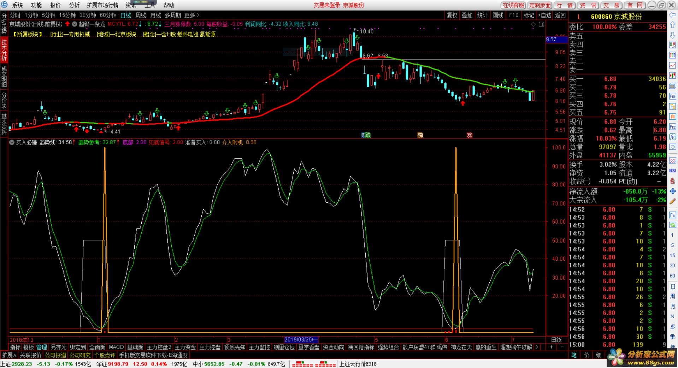Click plus zoom button below chart axis
The width and height of the screenshot is (678, 368).
tap(551, 347)
